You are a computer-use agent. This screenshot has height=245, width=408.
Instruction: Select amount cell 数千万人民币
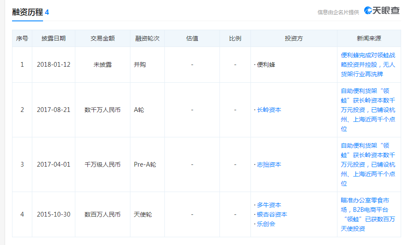[x=102, y=110]
